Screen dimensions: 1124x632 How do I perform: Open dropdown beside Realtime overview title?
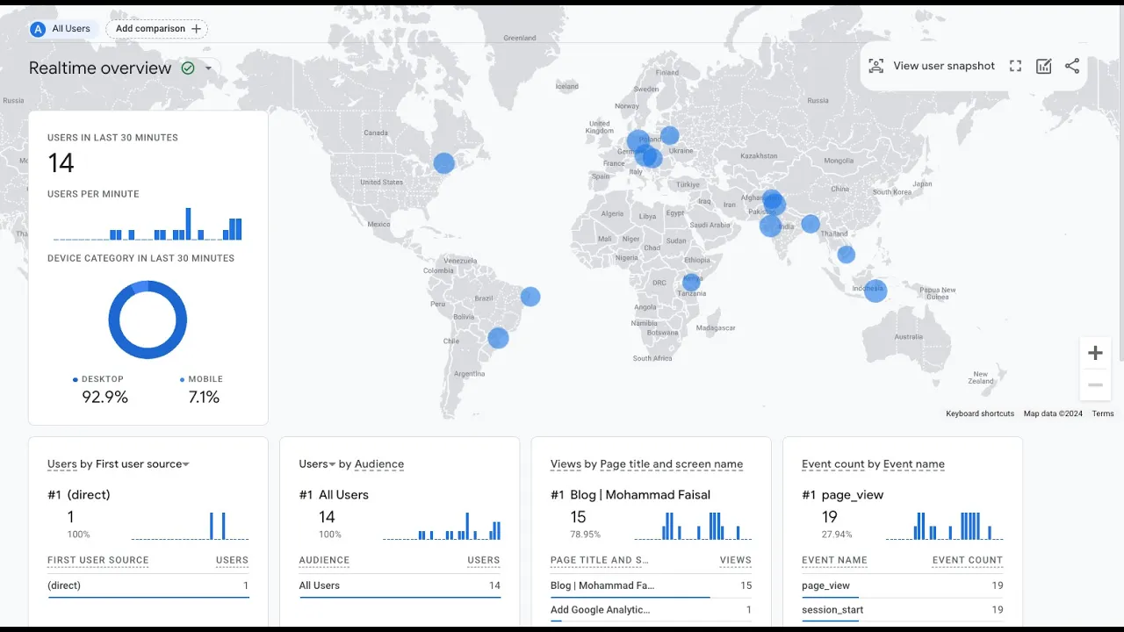[208, 68]
